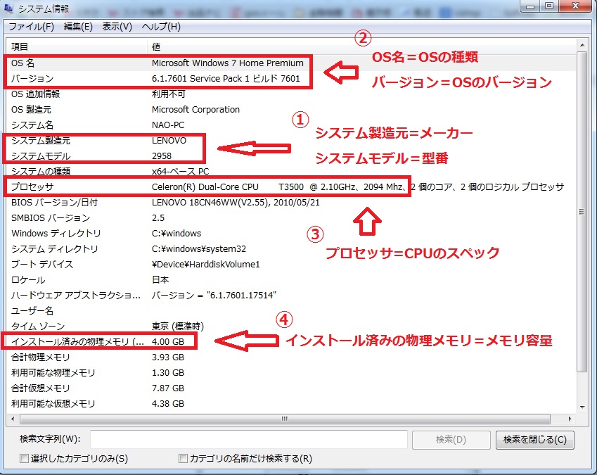Open the 編集(E) menu
597x475 pixels.
coord(78,27)
